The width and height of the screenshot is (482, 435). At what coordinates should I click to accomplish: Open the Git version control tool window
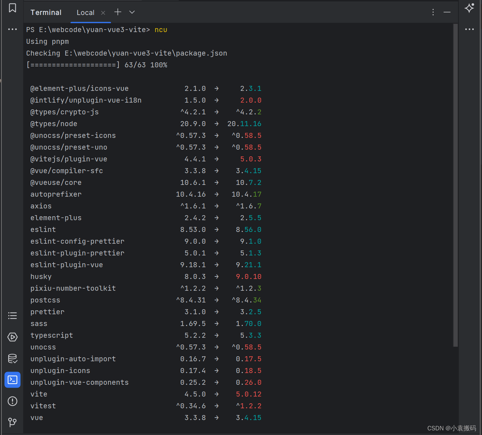[x=12, y=423]
